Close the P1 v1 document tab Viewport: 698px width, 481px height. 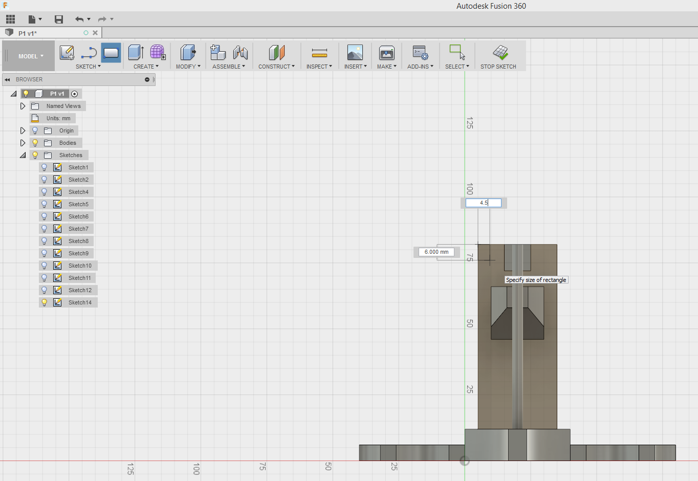coord(95,33)
